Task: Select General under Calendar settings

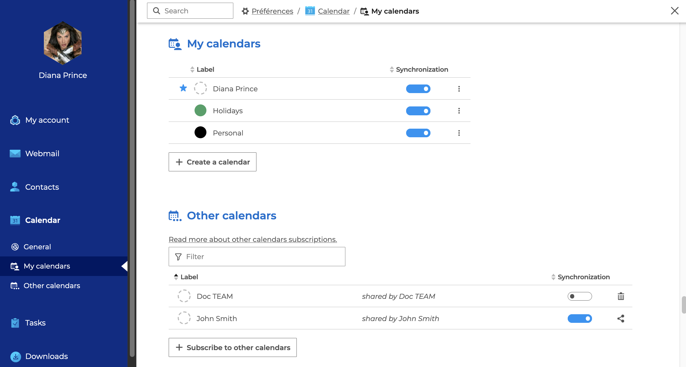Action: [37, 247]
